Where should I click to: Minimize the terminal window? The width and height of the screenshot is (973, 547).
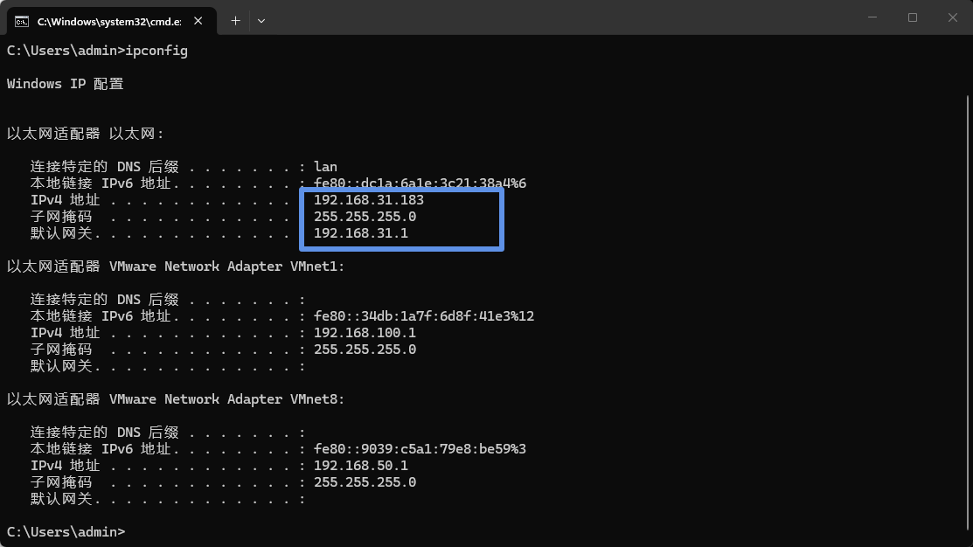872,17
